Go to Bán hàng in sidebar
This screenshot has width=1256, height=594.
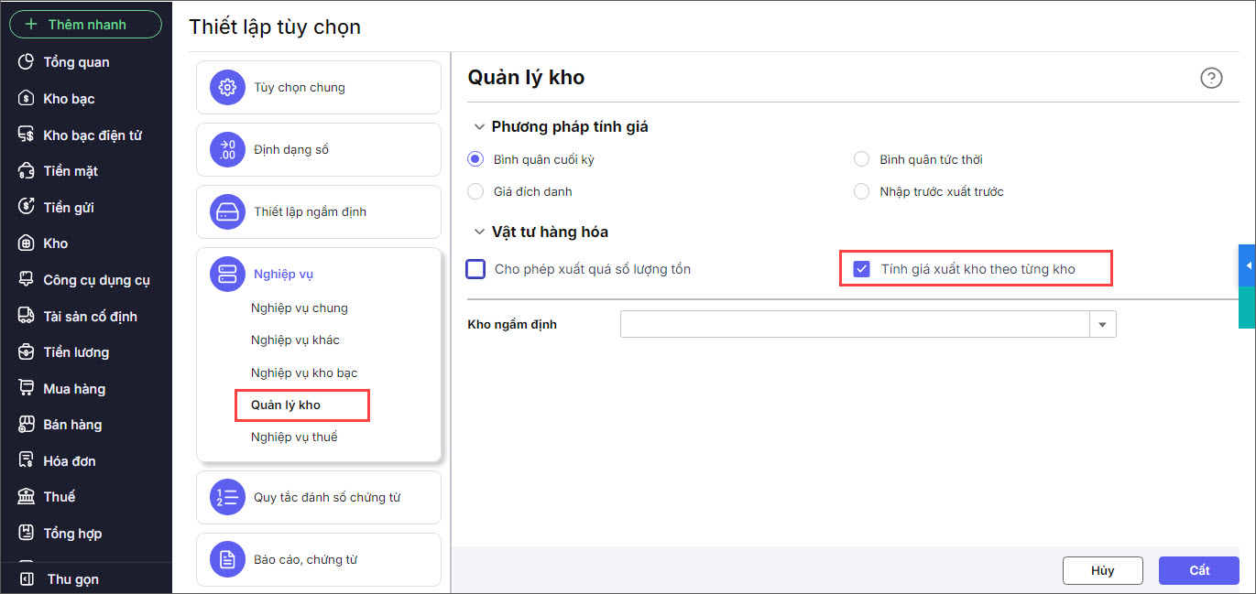72,425
